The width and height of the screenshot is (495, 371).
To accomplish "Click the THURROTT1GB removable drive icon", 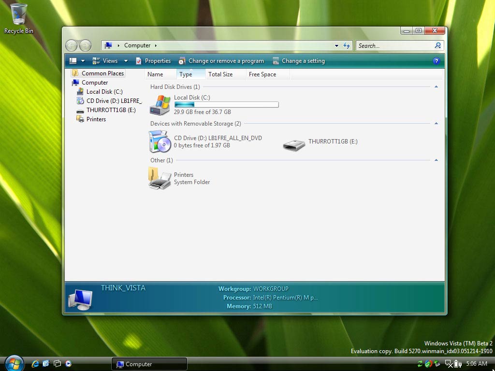I will 294,145.
